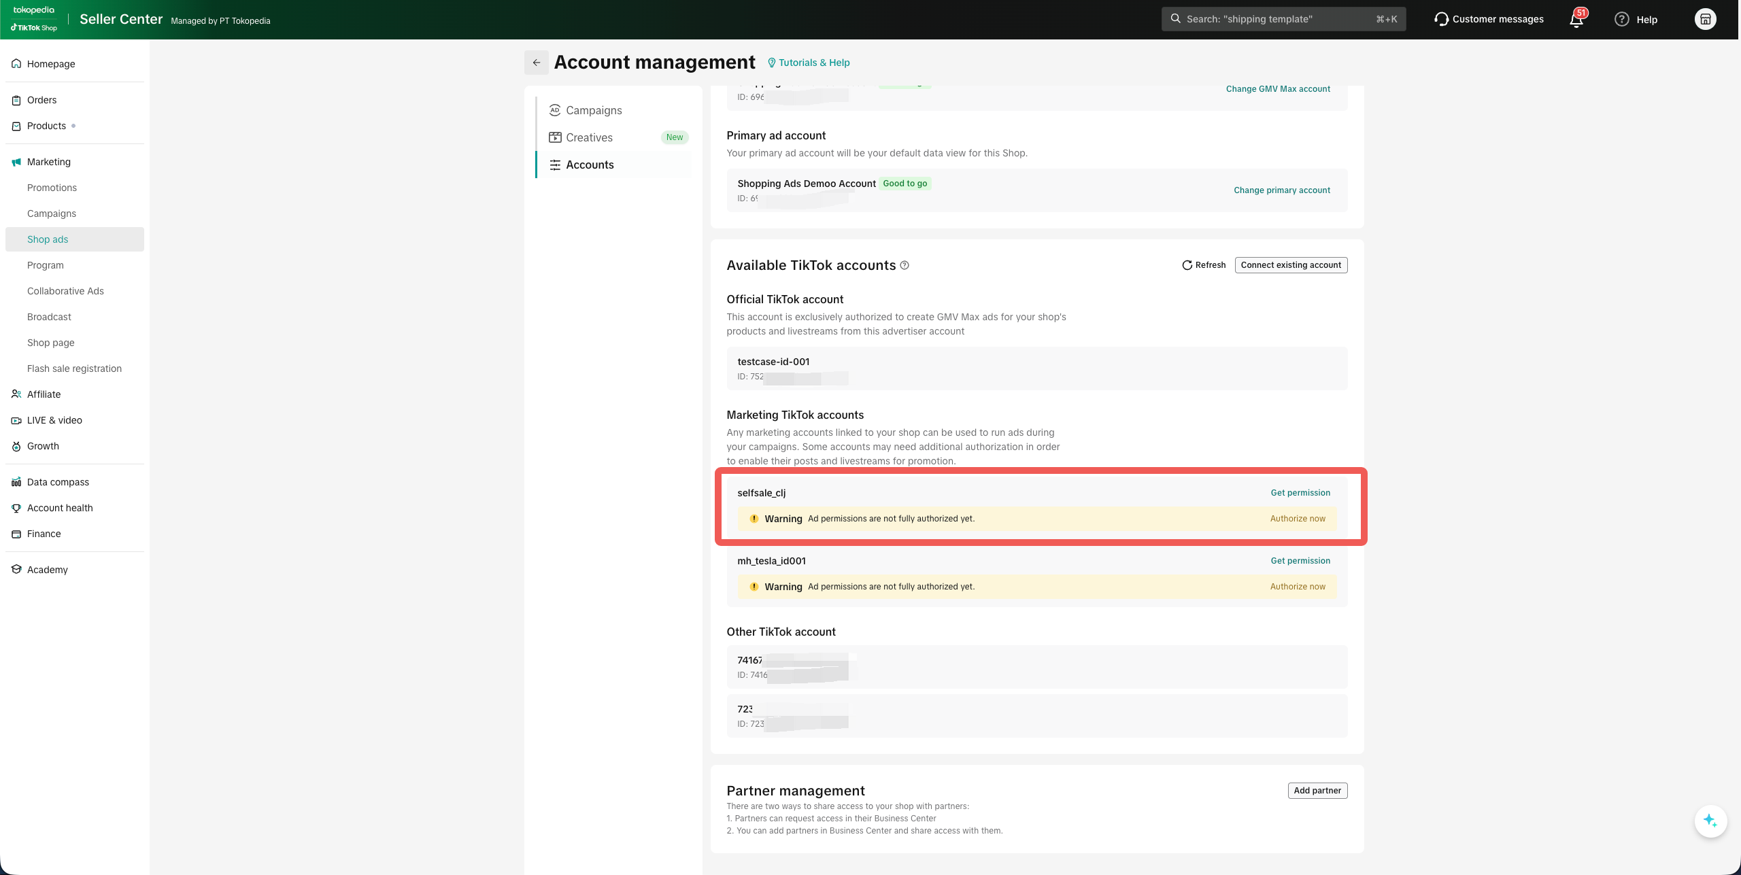Click Connect existing account button
This screenshot has width=1741, height=875.
point(1290,265)
